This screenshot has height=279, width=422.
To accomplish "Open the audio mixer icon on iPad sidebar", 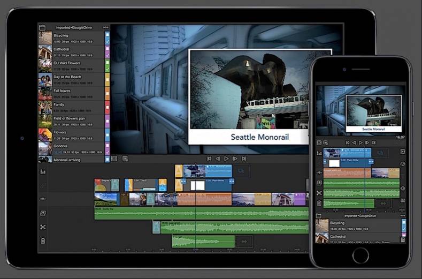I will pyautogui.click(x=43, y=171).
